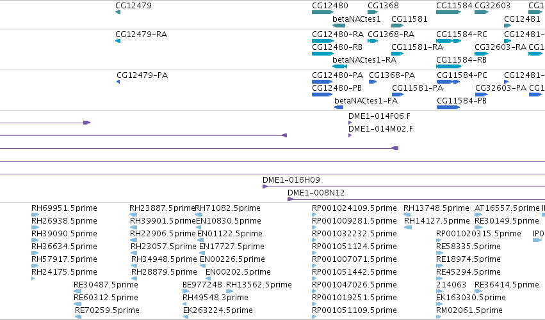Select gene CG1368 in the top track
This screenshot has height=320, width=545.
[373, 12]
